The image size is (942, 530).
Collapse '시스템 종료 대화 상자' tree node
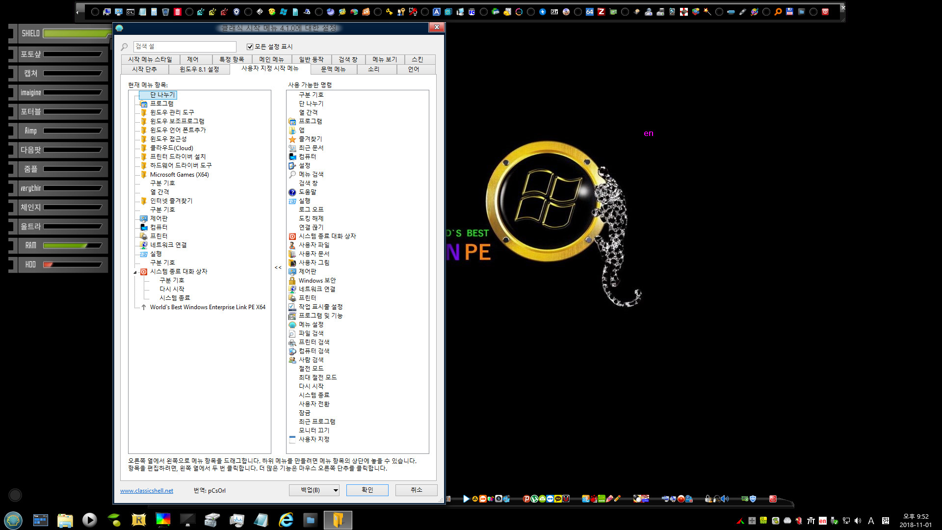(x=135, y=272)
